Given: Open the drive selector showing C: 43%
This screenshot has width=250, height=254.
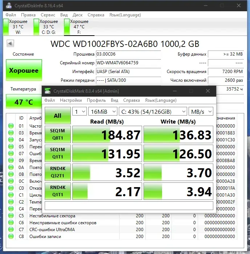Looking at the screenshot, I should 153,112.
